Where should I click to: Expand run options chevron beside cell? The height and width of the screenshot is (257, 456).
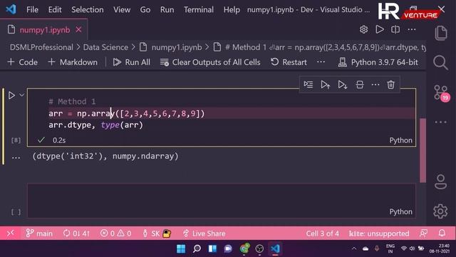(x=22, y=95)
